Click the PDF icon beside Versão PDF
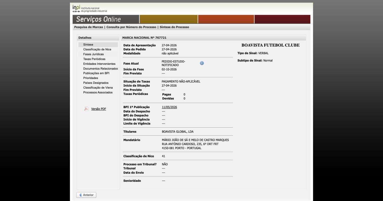This screenshot has height=201, width=383. pyautogui.click(x=86, y=109)
